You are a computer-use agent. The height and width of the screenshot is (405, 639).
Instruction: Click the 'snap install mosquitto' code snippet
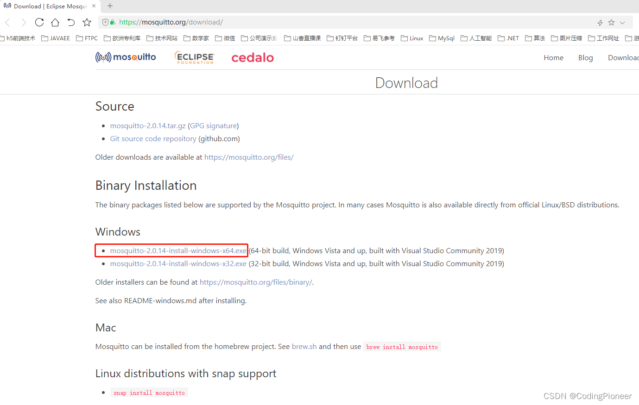[x=149, y=393]
